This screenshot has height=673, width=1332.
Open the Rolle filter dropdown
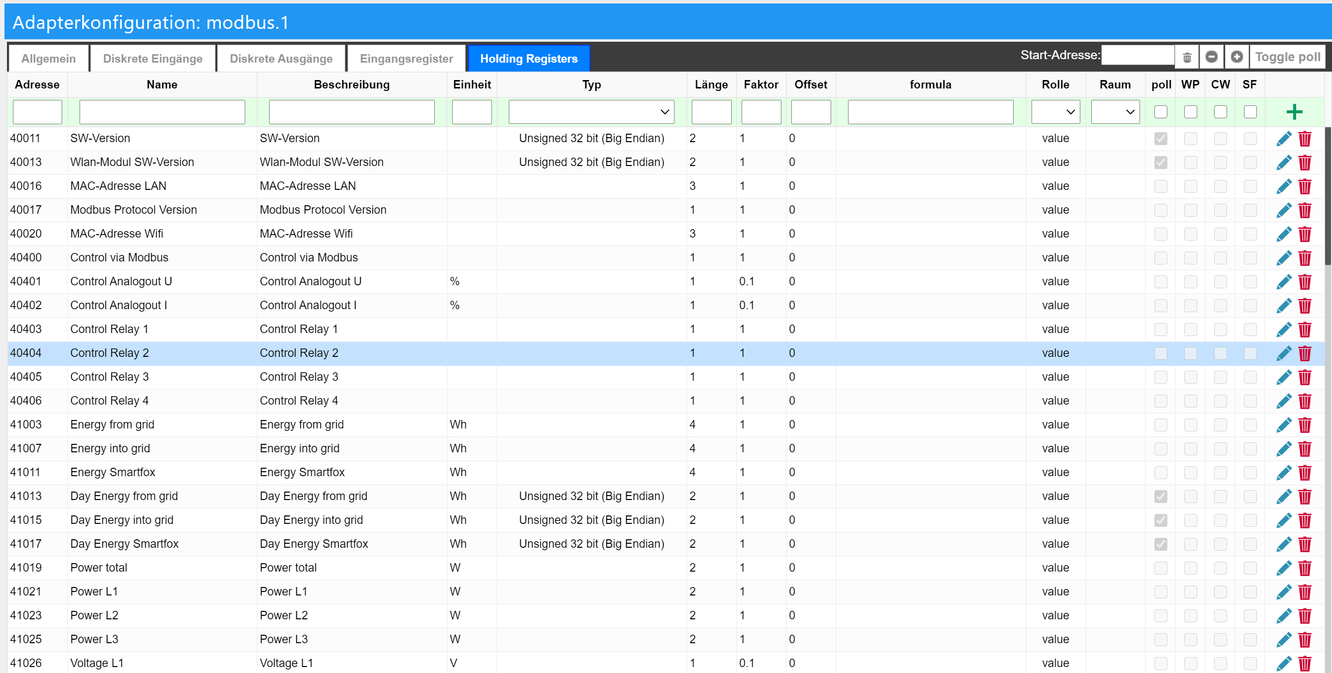(x=1055, y=112)
